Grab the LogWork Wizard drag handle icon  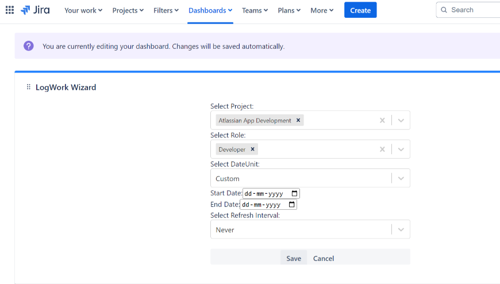[29, 87]
